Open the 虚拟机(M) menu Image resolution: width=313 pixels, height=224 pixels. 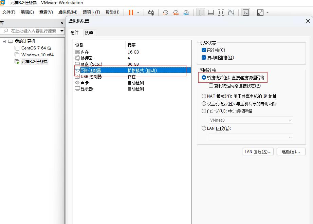68,12
